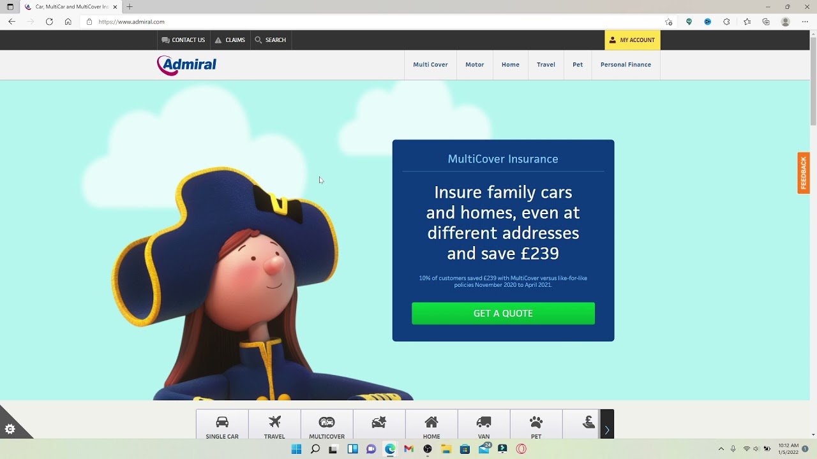
Task: Open browser Extensions puzzle icon
Action: pyautogui.click(x=726, y=22)
